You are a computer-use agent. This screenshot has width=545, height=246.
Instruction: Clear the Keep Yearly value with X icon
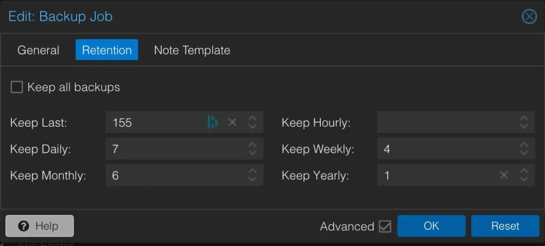[503, 175]
